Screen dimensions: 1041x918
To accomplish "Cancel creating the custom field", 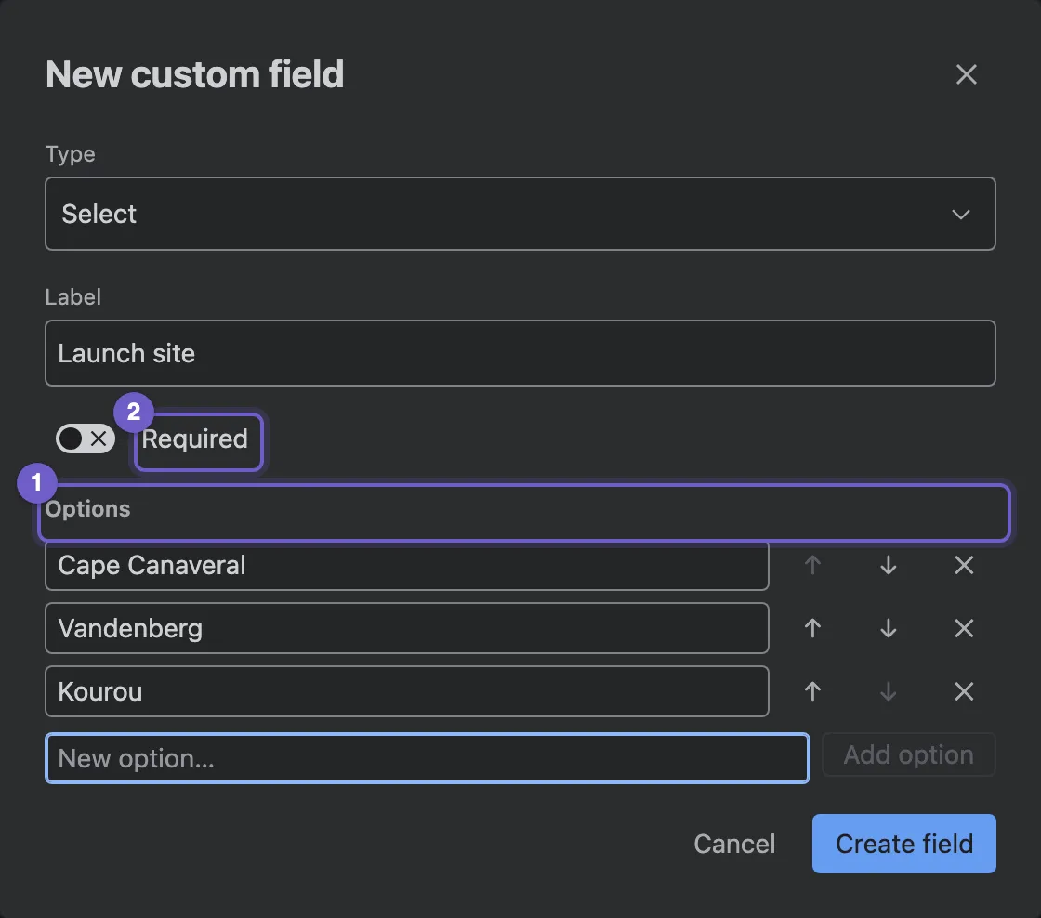I will click(x=734, y=844).
